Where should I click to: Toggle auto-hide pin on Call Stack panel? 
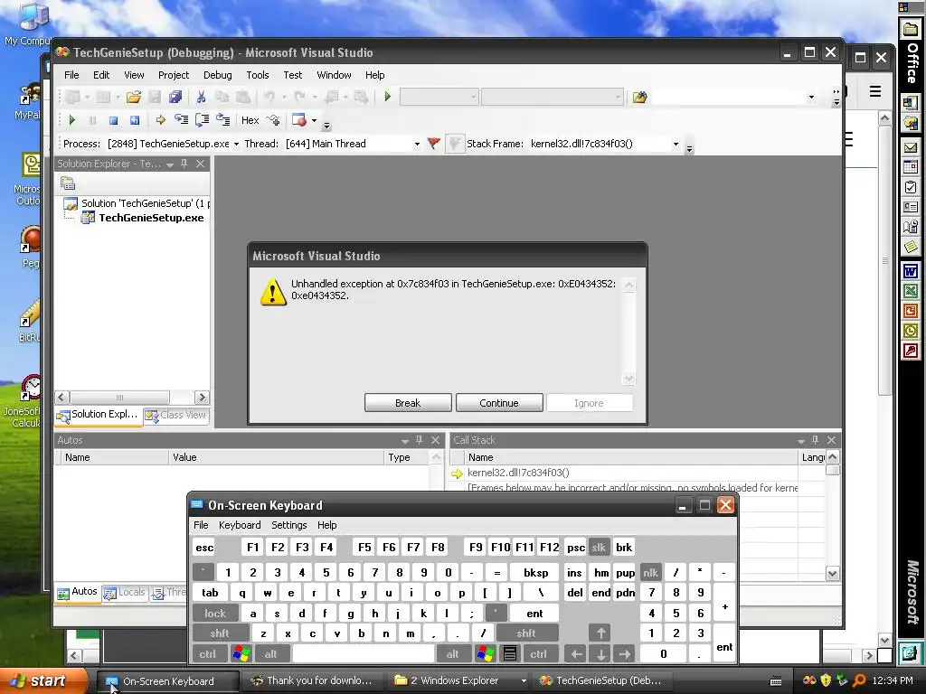pyautogui.click(x=815, y=440)
